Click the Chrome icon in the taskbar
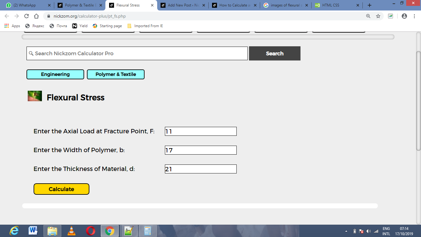Image resolution: width=421 pixels, height=237 pixels. (110, 231)
